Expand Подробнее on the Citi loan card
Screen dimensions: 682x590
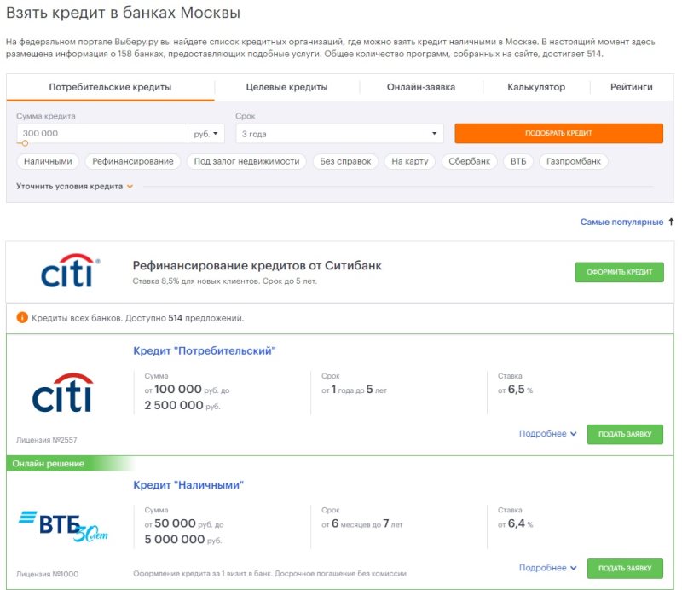[547, 434]
